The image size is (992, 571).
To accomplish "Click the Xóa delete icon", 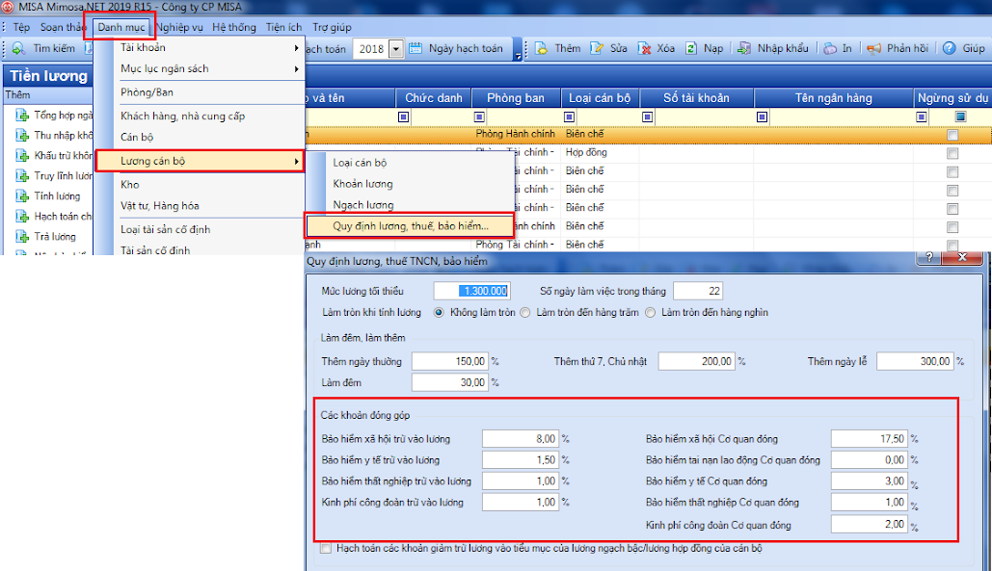I will coord(644,49).
